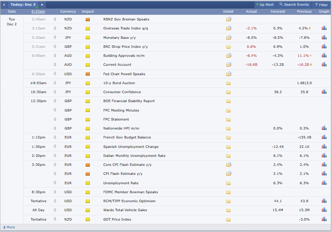The height and width of the screenshot is (232, 332).
Task: View the graph for Wards Total Vehicle Sales
Action: tap(324, 210)
